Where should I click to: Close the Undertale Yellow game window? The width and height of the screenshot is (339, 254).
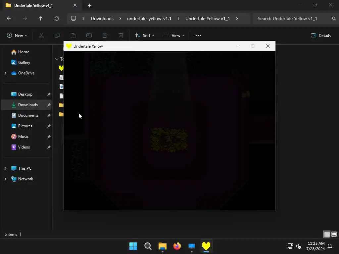pos(267,46)
